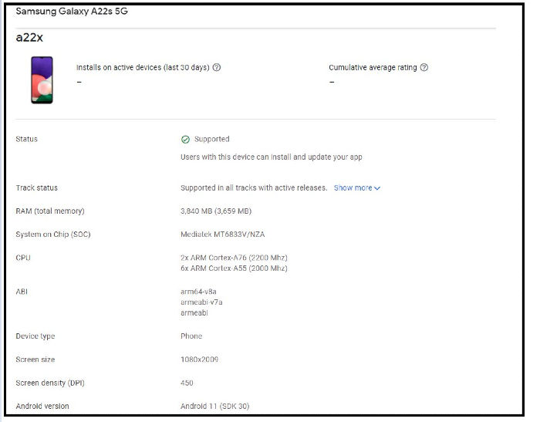Screen dimensions: 540x422
Task: Click the armeabi-v7a ABI value
Action: [x=201, y=302]
